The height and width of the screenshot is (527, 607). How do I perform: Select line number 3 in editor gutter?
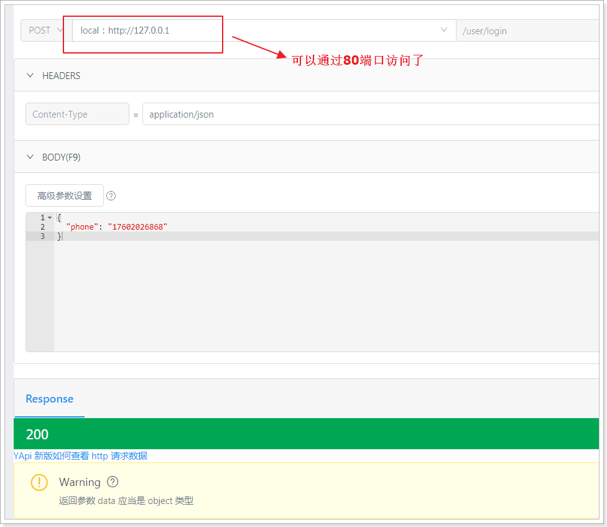click(x=42, y=236)
